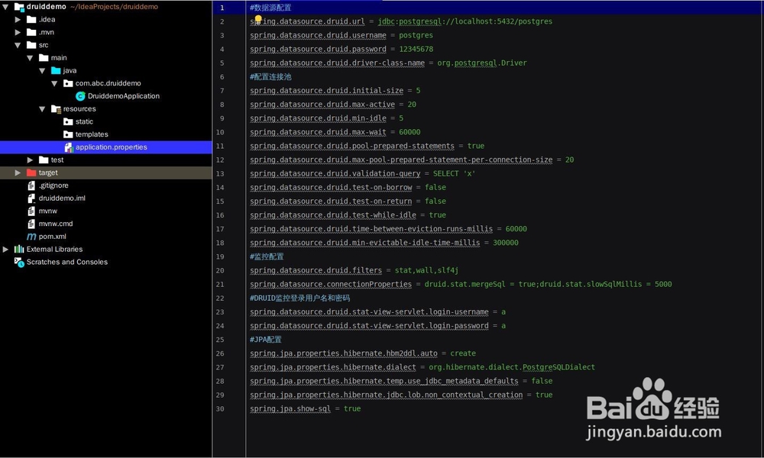Image resolution: width=764 pixels, height=458 pixels.
Task: Expand the .mvn folder arrow
Action: click(18, 32)
